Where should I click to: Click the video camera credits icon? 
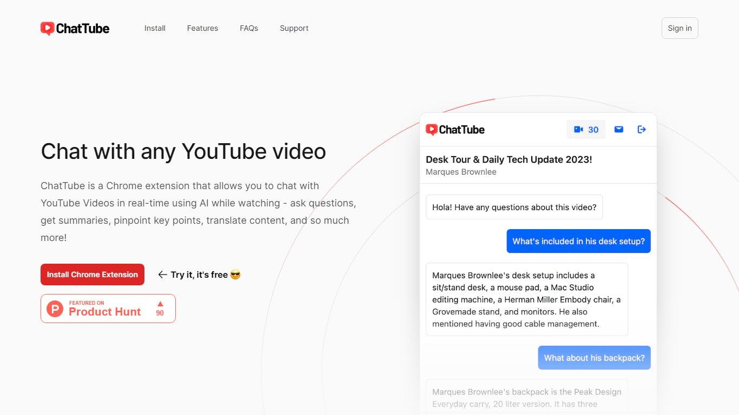pyautogui.click(x=578, y=130)
